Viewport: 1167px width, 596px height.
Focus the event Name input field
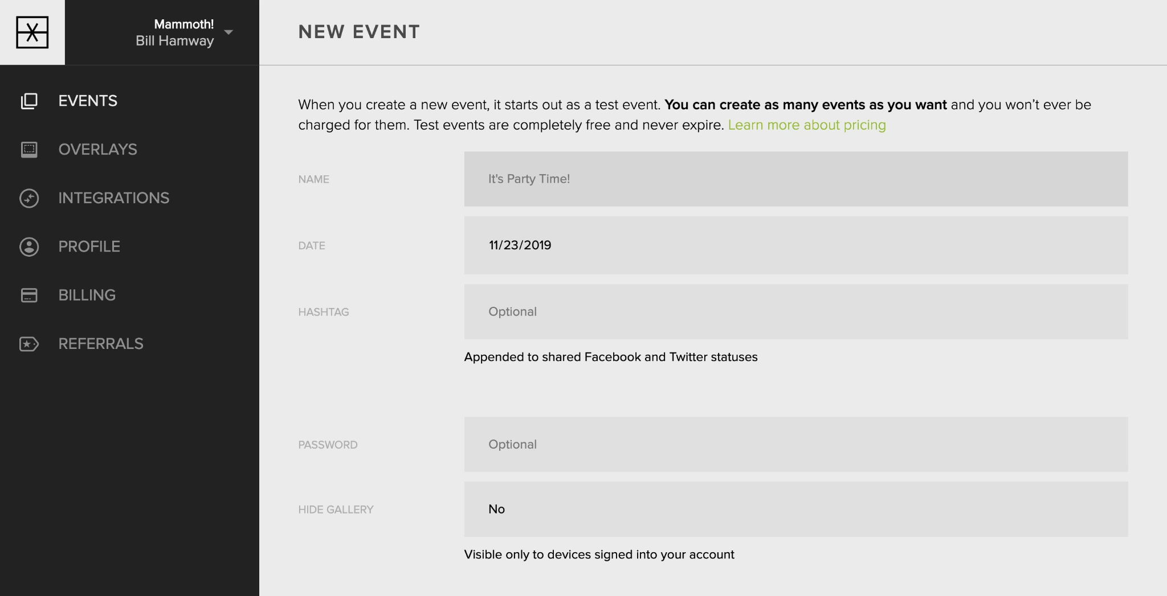click(796, 179)
